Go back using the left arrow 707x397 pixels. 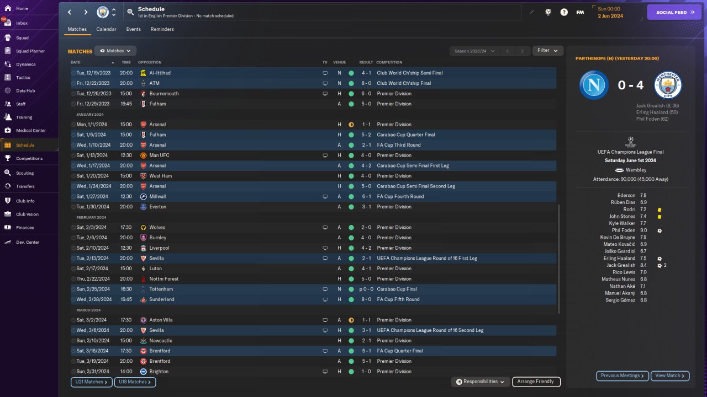(x=70, y=12)
